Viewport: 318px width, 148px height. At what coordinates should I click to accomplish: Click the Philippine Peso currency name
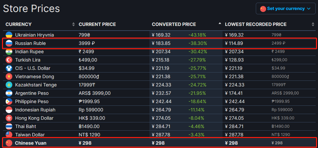click(32, 101)
